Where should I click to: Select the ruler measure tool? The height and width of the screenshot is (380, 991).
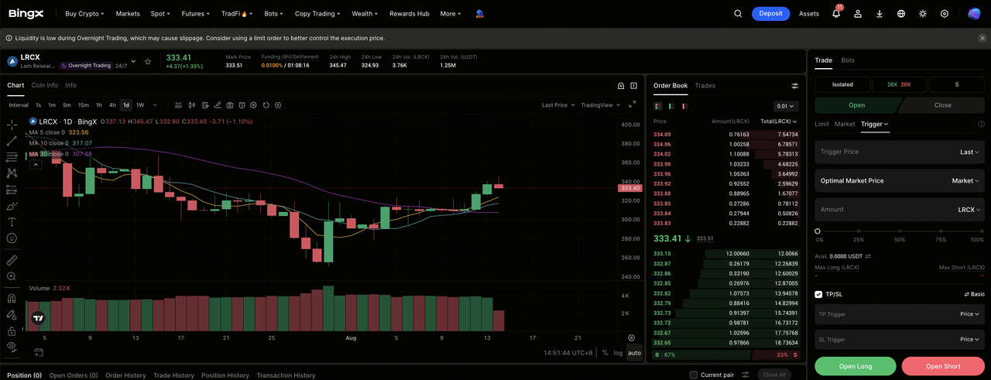click(12, 260)
